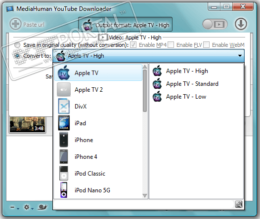This screenshot has width=260, height=219.
Task: Click the purple iPod Nano 5G icon
Action: tap(64, 190)
